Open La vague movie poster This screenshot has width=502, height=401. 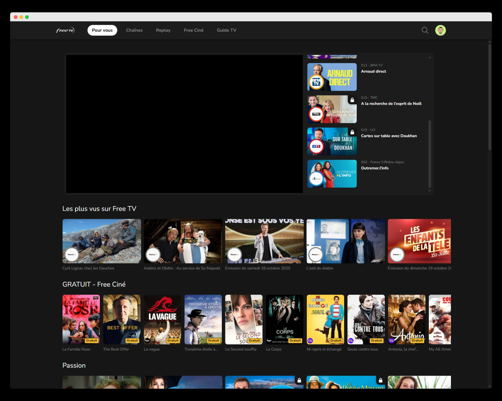click(x=162, y=319)
